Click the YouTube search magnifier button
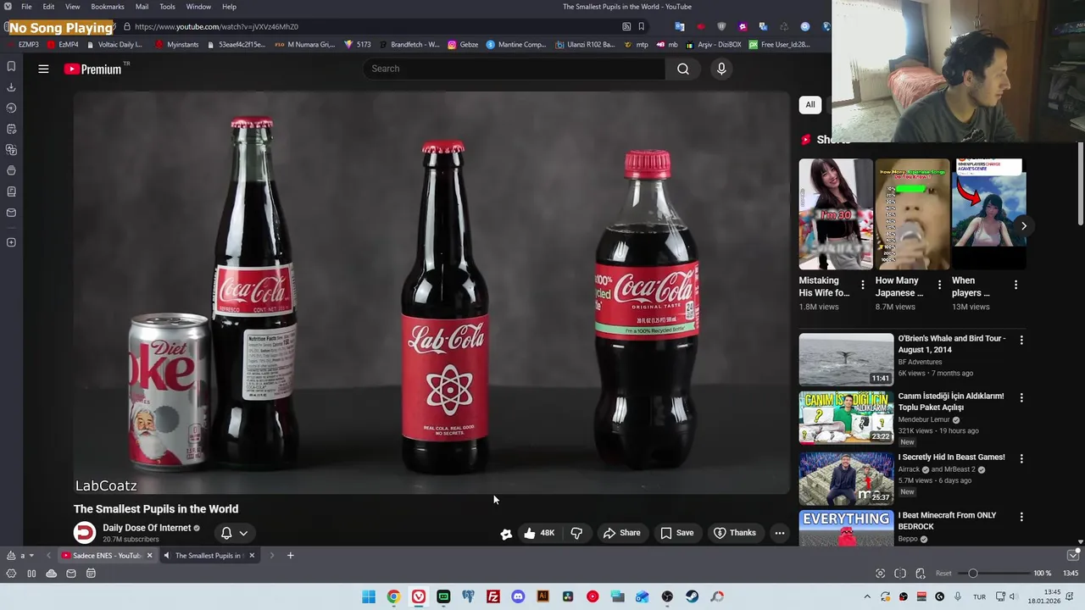The image size is (1085, 610). pos(683,69)
